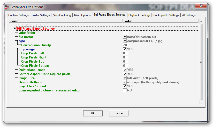Image resolution: width=214 pixels, height=128 pixels.
Task: Click the compressed JPEG (*.jpg) value text
Action: (145, 41)
